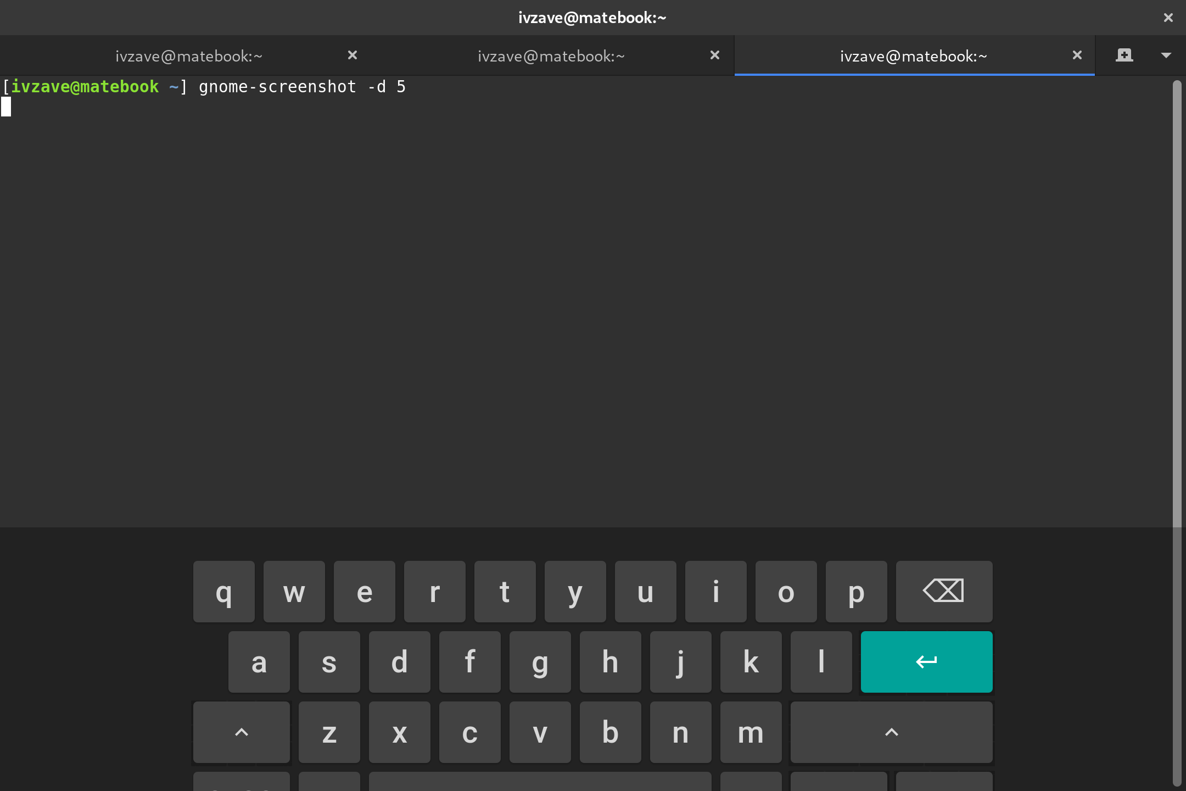Tap the j key

click(681, 662)
